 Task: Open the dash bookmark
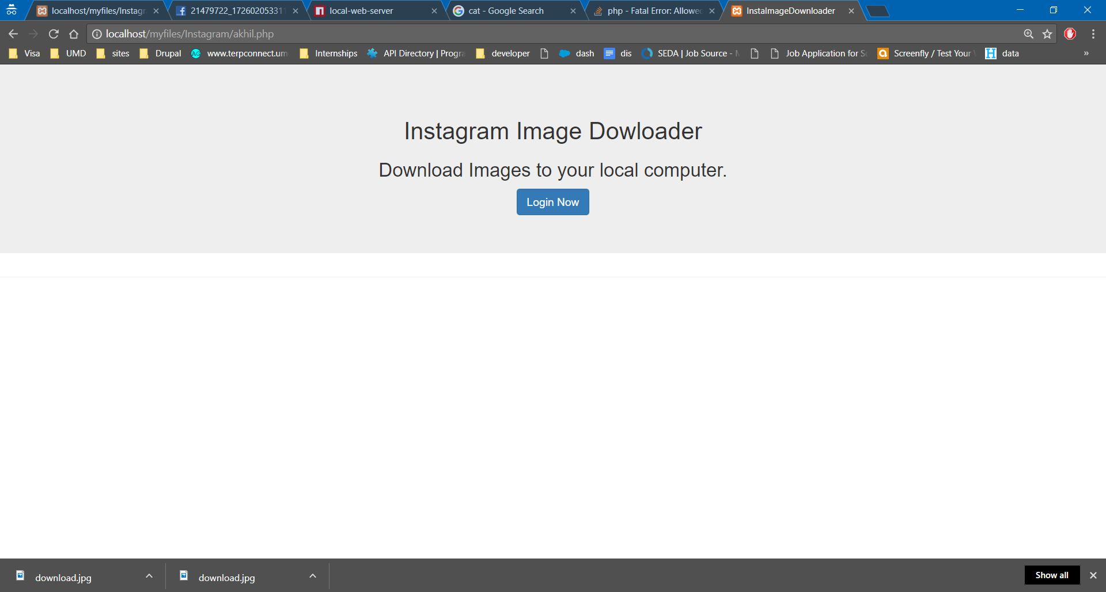577,54
